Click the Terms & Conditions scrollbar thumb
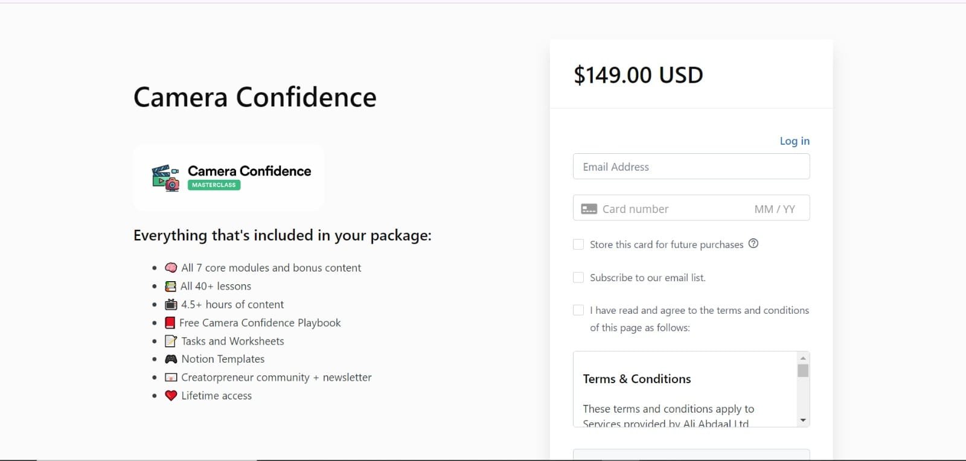966x461 pixels. (x=803, y=370)
